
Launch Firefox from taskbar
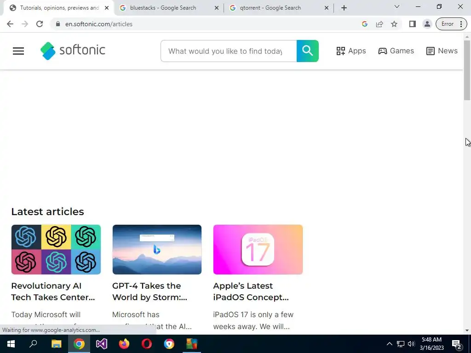124,344
